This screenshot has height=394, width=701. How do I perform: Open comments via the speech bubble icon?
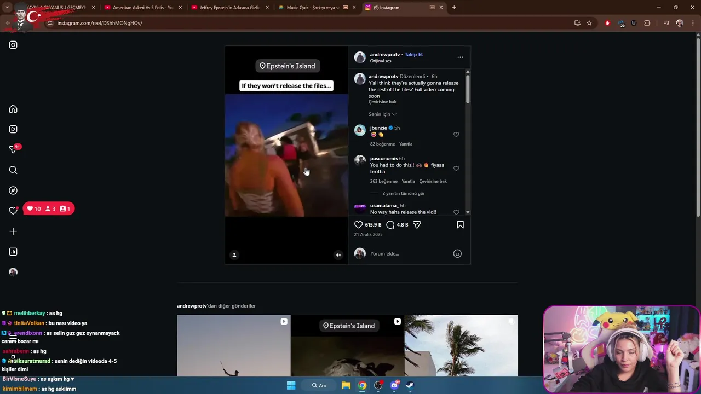tap(390, 225)
